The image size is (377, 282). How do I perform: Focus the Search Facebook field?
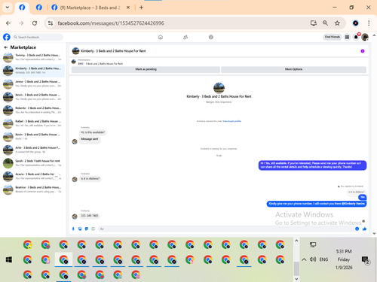[x=38, y=37]
